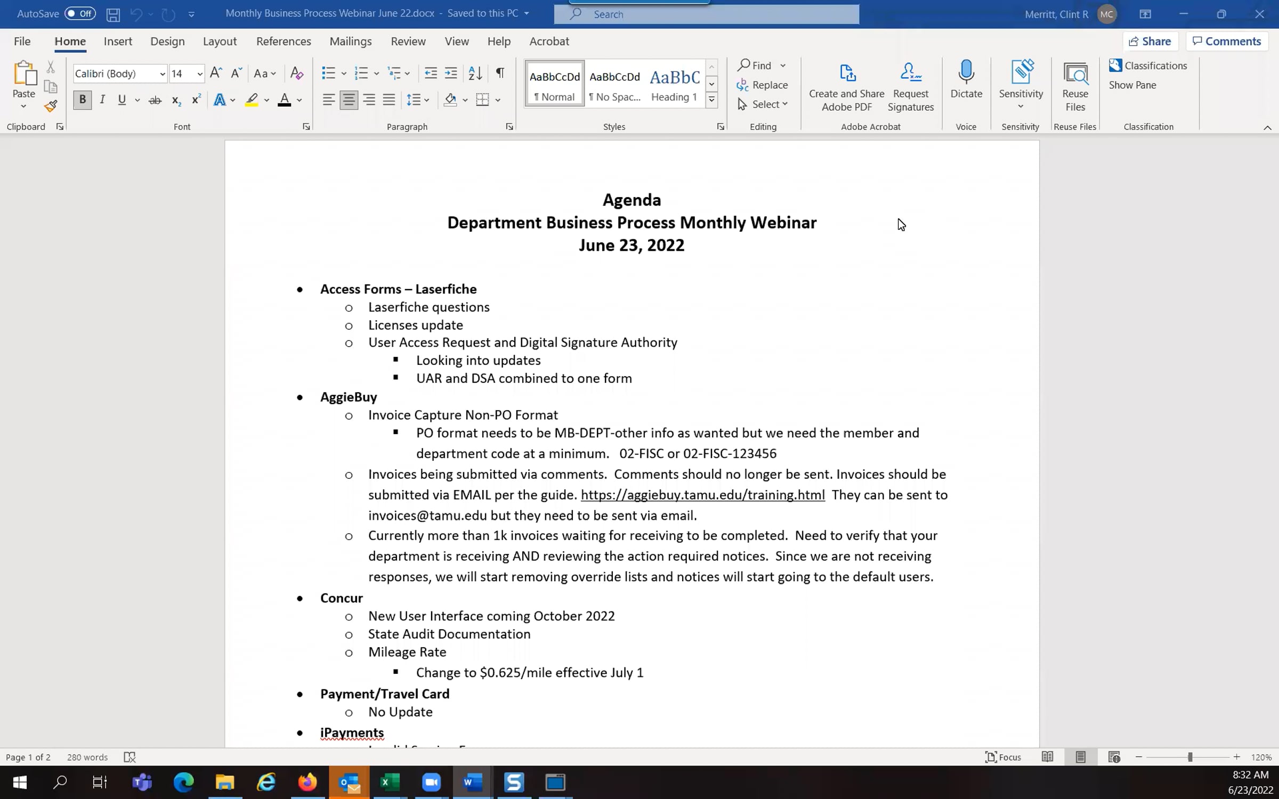
Task: Click the title bar Search box
Action: point(707,14)
